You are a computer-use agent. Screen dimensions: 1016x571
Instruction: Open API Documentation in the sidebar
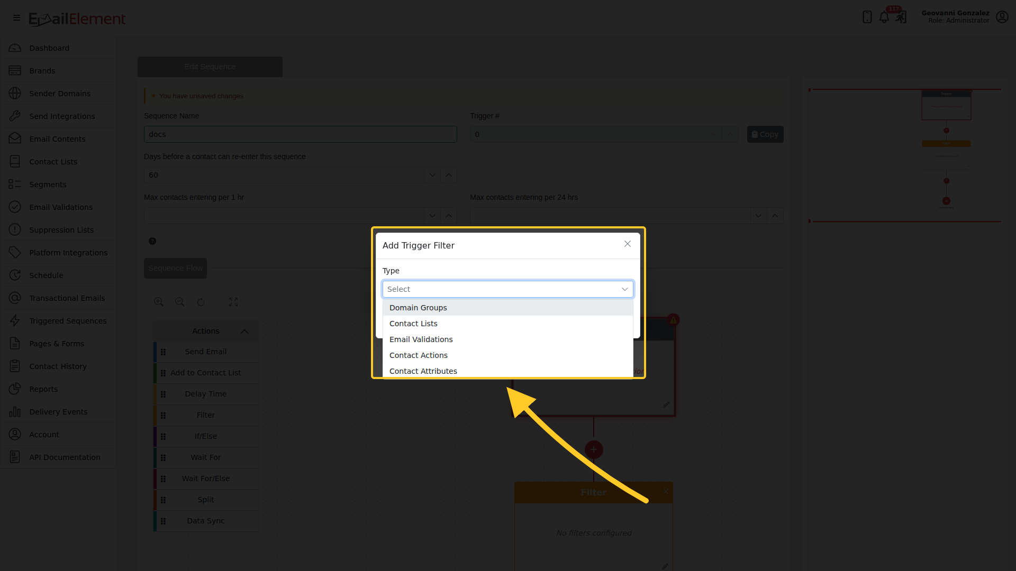pos(58,457)
